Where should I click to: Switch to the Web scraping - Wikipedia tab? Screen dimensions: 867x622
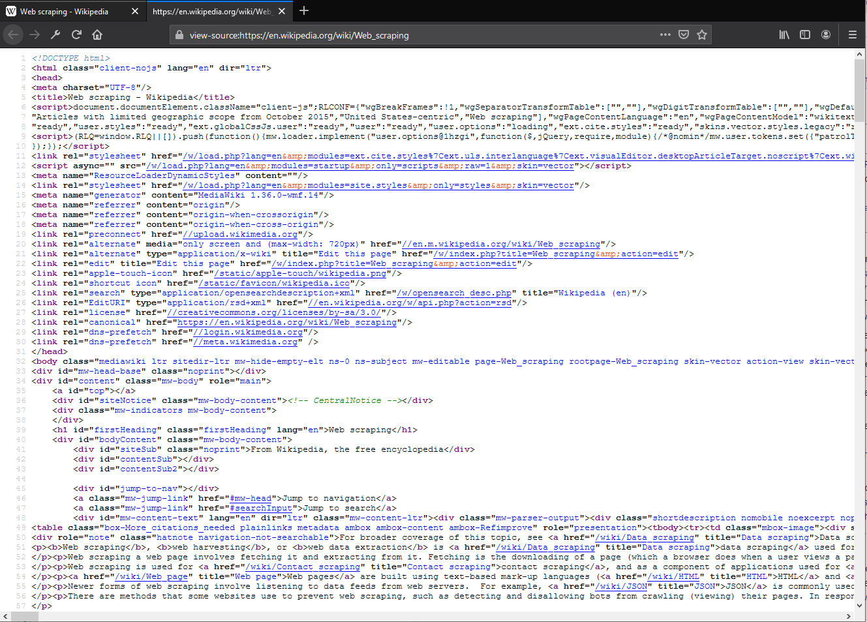[x=72, y=11]
